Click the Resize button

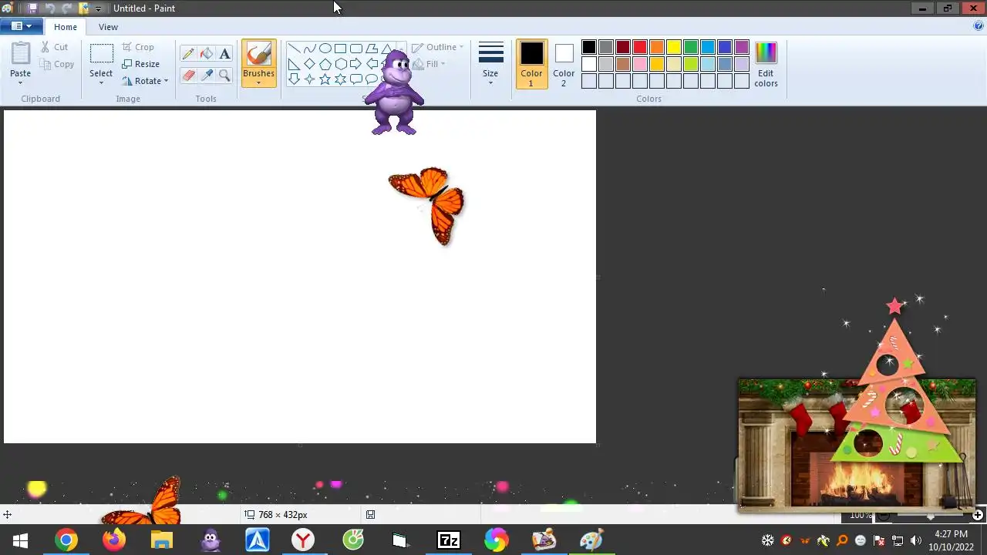[140, 64]
